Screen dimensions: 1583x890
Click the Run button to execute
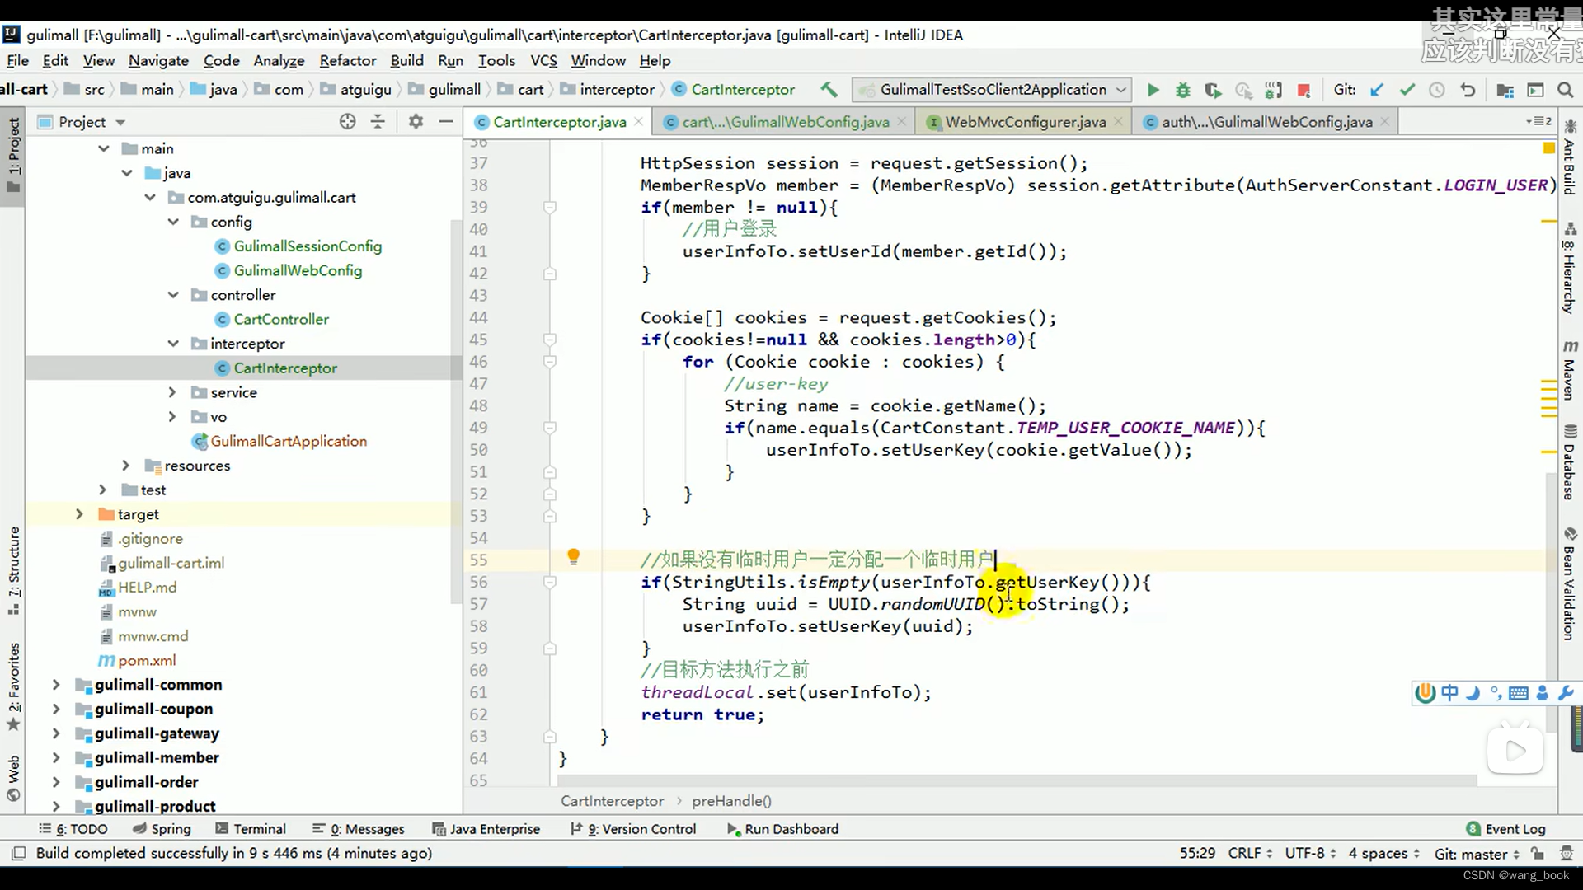pyautogui.click(x=1153, y=89)
